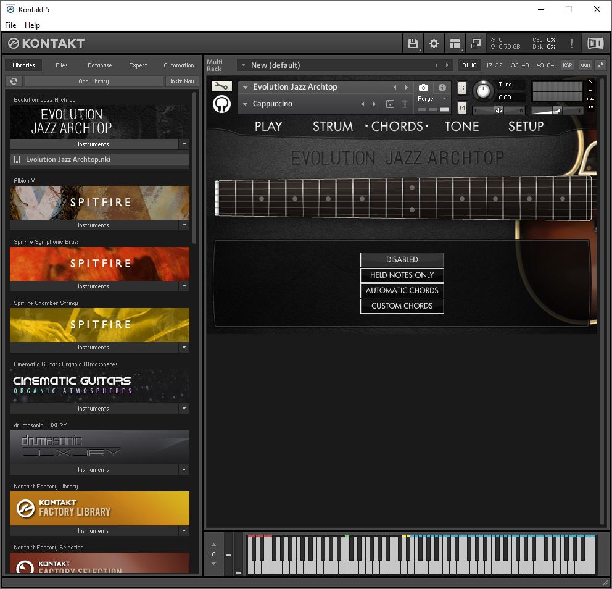Click the Kontakt logo in header
Image resolution: width=612 pixels, height=589 pixels.
(46, 43)
